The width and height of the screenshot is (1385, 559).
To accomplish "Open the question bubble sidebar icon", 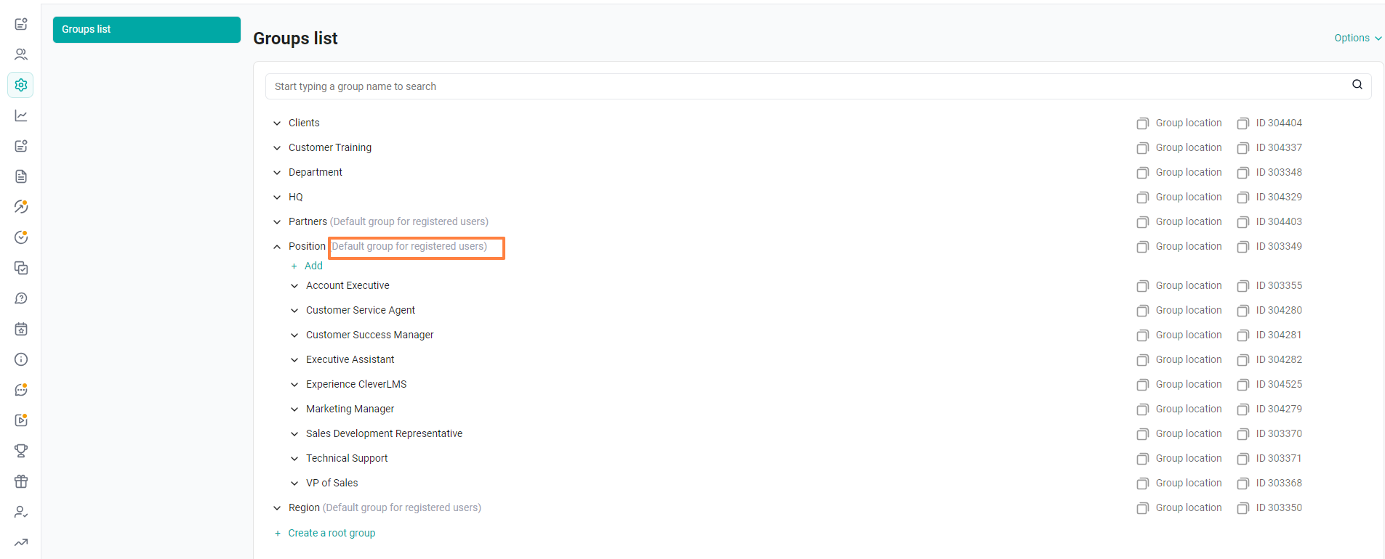I will pos(21,298).
